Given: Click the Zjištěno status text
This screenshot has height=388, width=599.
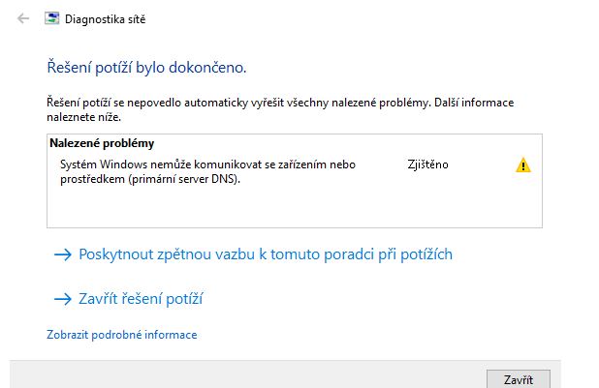Looking at the screenshot, I should 427,164.
